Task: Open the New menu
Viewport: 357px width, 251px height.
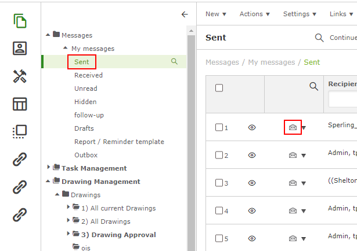Action: pos(216,14)
